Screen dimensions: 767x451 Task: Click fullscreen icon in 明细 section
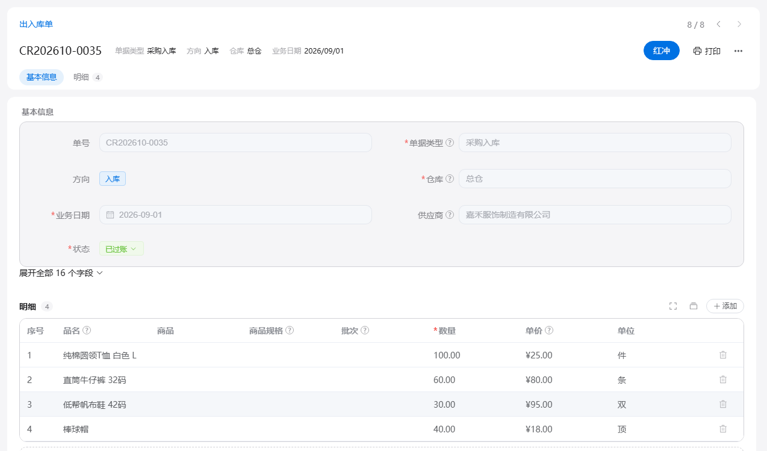(673, 306)
